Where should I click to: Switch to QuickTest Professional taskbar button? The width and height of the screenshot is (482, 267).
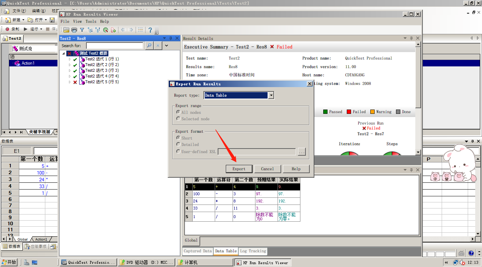(x=88, y=262)
